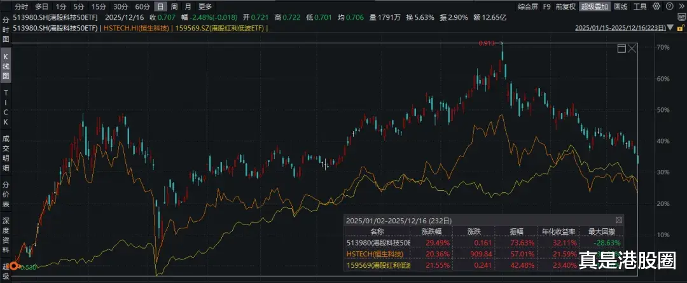Close the interval statistics table
The width and height of the screenshot is (687, 283).
(x=619, y=220)
